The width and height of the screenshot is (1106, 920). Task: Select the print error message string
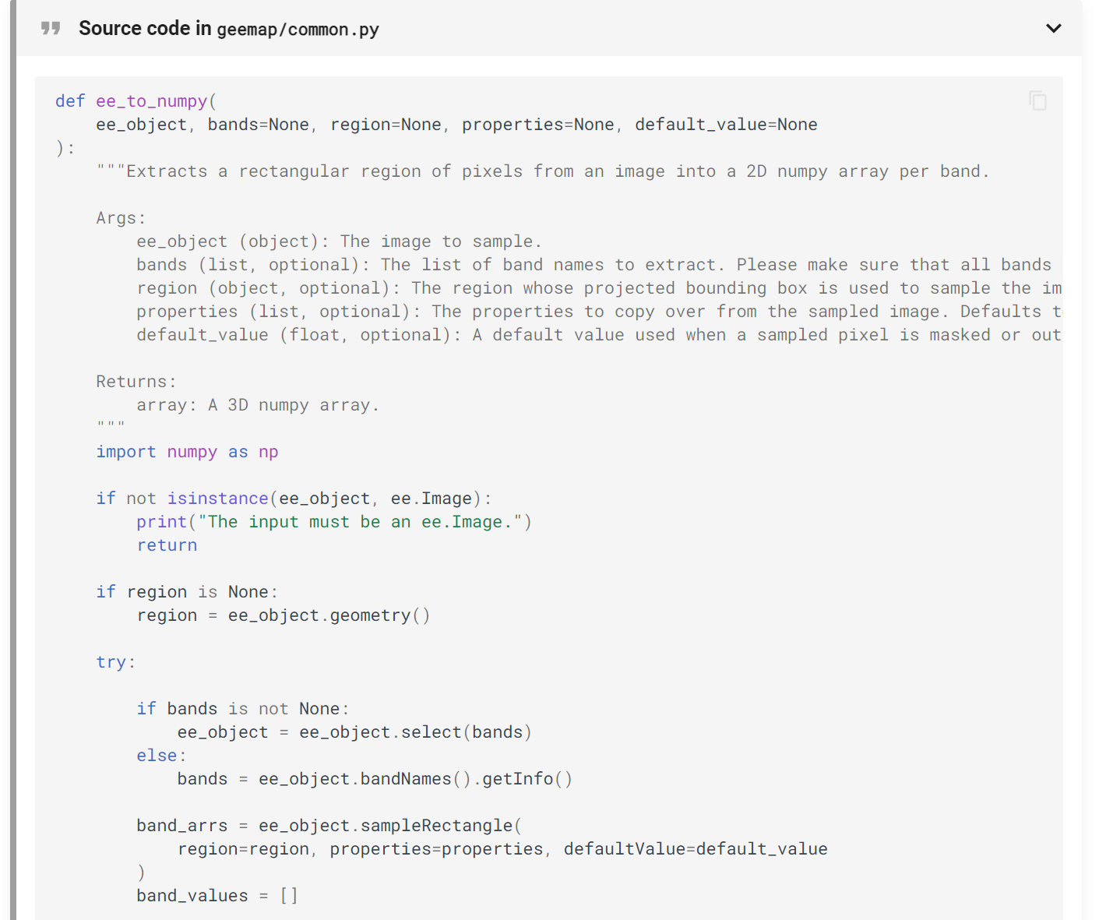coord(356,521)
